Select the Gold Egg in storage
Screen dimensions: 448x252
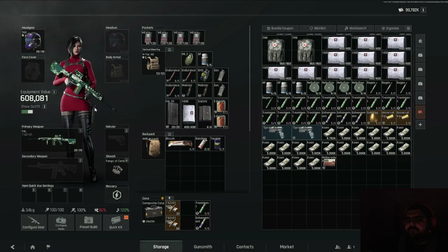tap(374, 118)
